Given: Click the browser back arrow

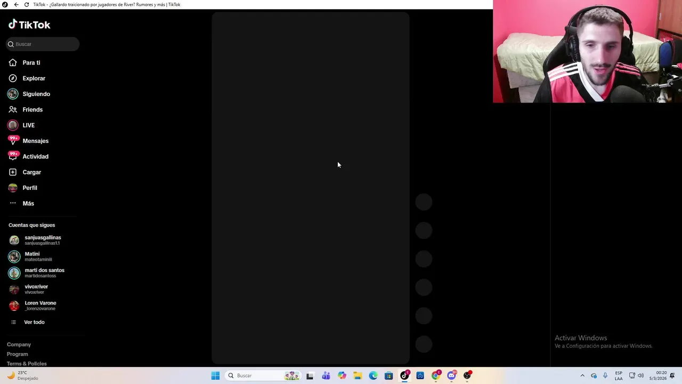Looking at the screenshot, I should 16,4.
